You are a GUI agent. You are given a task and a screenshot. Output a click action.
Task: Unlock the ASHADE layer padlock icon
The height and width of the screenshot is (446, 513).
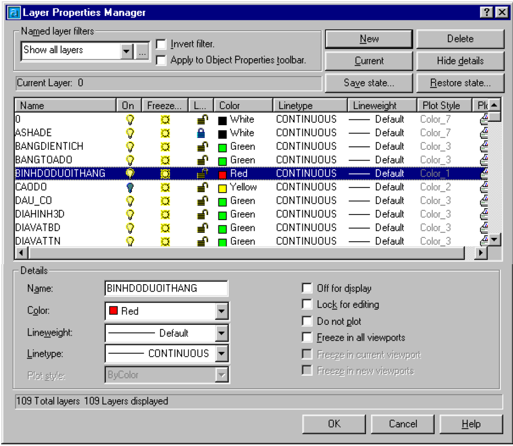pyautogui.click(x=201, y=133)
